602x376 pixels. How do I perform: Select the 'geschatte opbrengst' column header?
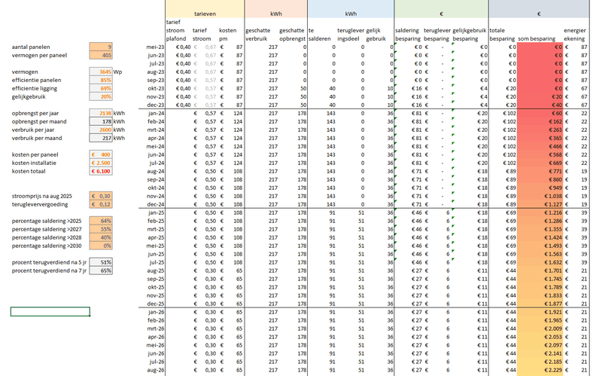point(292,35)
